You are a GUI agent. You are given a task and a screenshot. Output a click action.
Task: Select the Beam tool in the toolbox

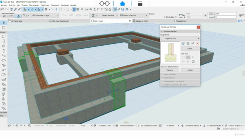point(3,56)
